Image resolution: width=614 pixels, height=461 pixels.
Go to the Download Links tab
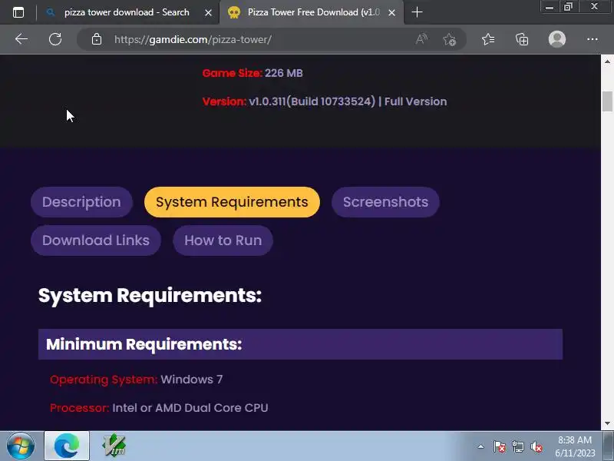click(96, 240)
